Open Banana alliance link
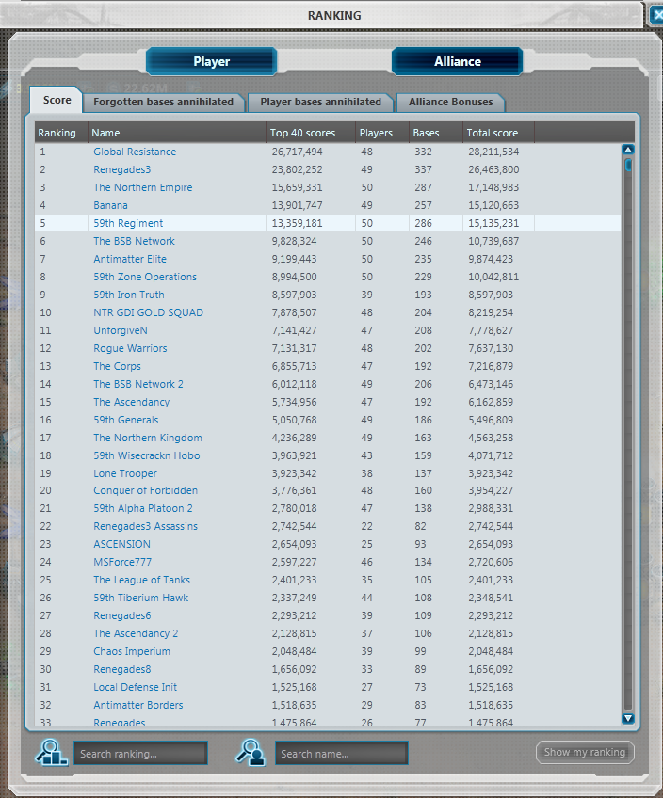This screenshot has width=663, height=798. coord(110,205)
